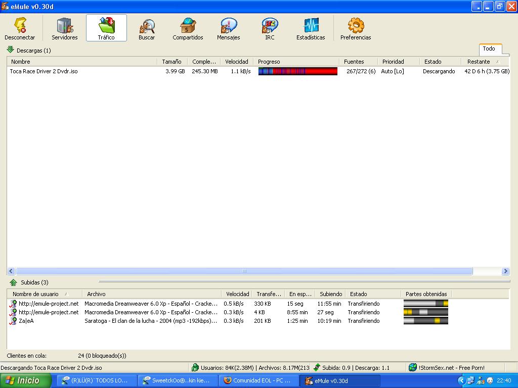Sort downloads by Progreso column
The image size is (518, 388).
point(296,62)
